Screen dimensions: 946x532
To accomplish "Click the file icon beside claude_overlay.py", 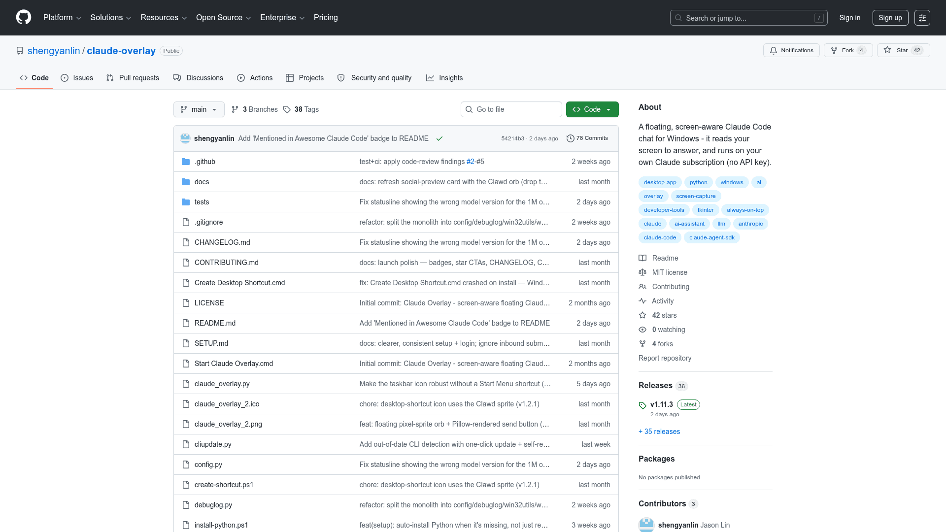I will coord(186,384).
